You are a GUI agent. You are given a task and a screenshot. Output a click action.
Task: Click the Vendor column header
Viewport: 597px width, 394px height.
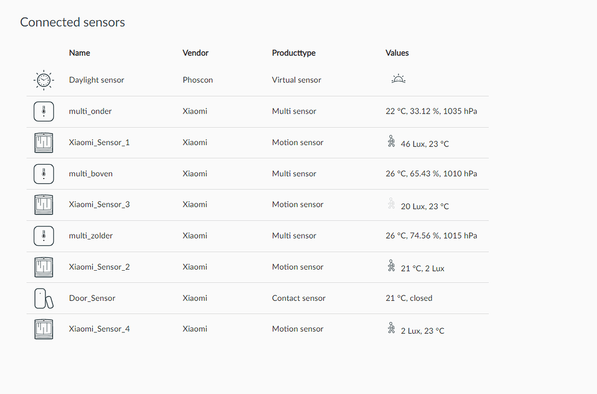196,53
